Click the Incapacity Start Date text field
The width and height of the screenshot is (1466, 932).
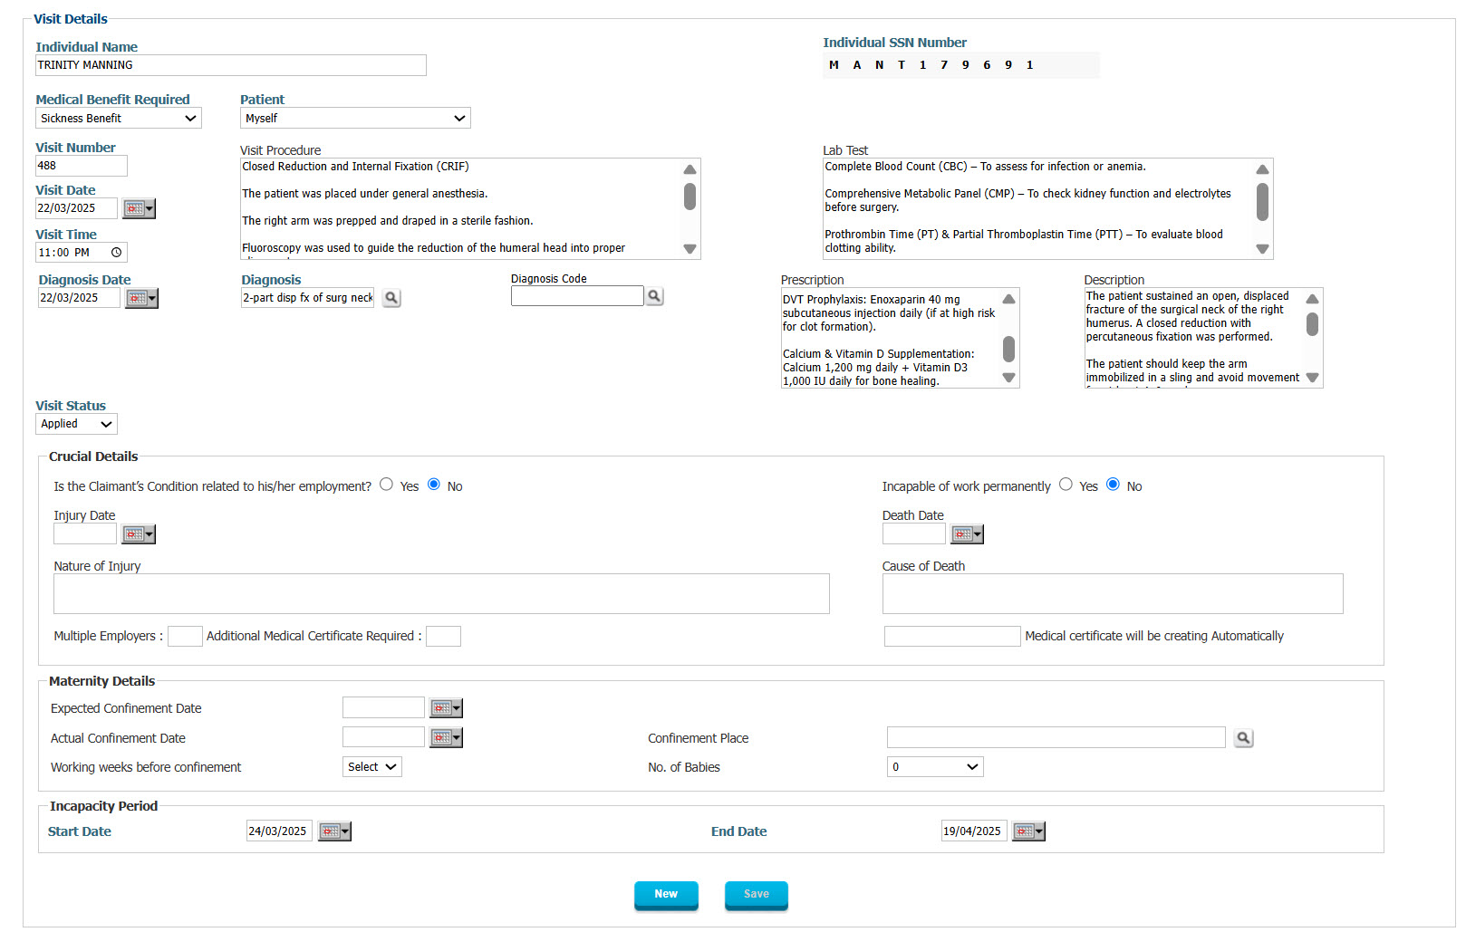pyautogui.click(x=279, y=831)
